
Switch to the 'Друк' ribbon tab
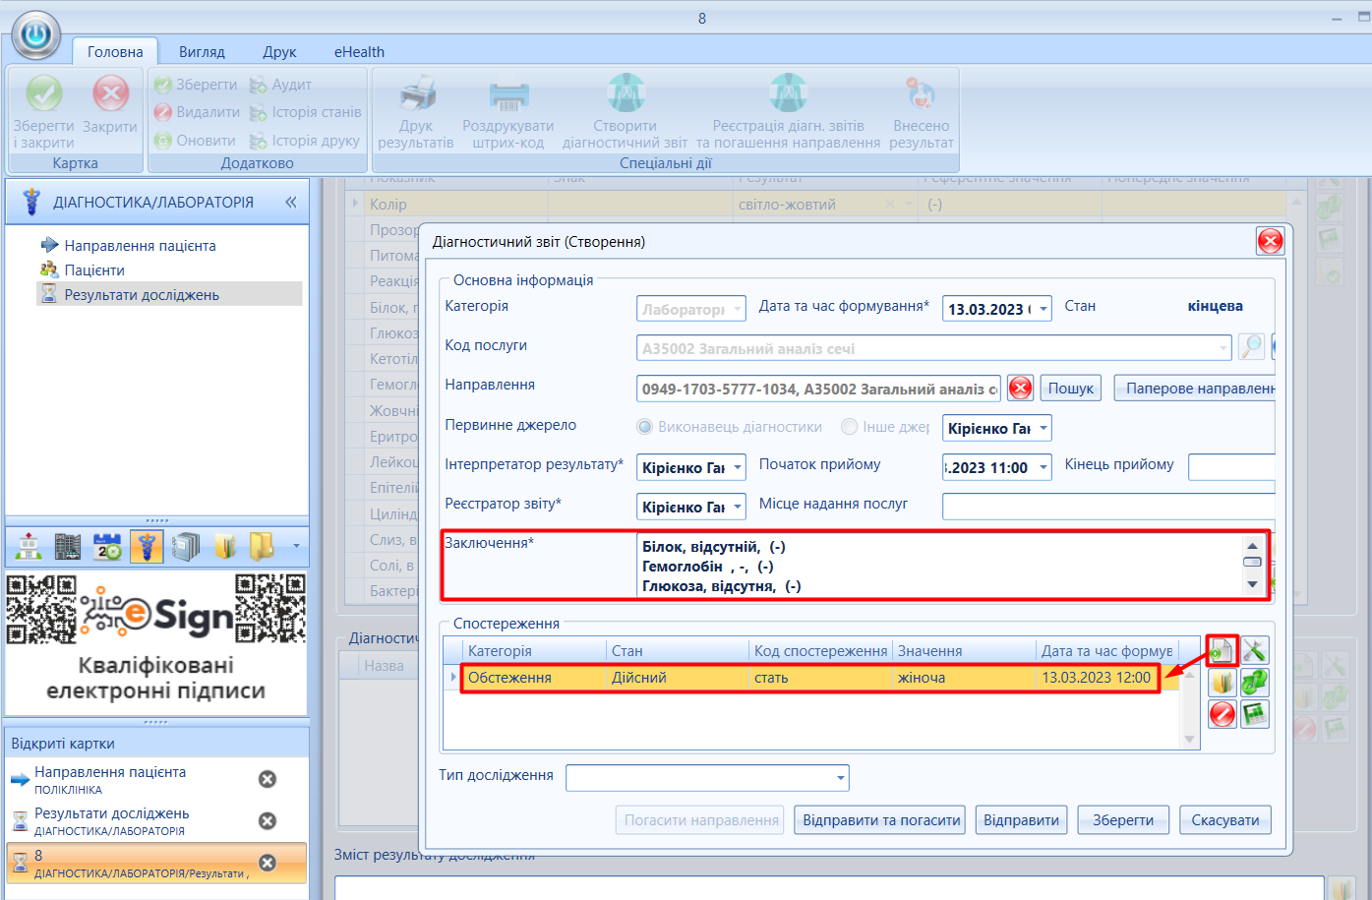tap(279, 51)
